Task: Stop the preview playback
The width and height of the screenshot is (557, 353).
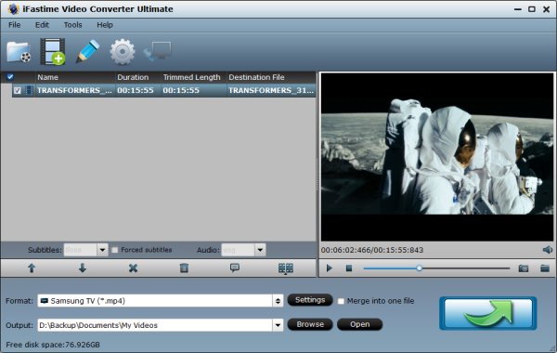Action: click(349, 268)
